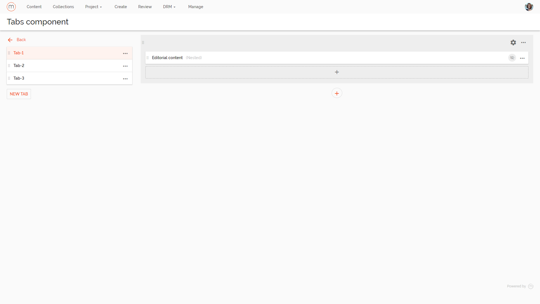540x304 pixels.
Task: Open the Collections menu item
Action: pyautogui.click(x=63, y=6)
